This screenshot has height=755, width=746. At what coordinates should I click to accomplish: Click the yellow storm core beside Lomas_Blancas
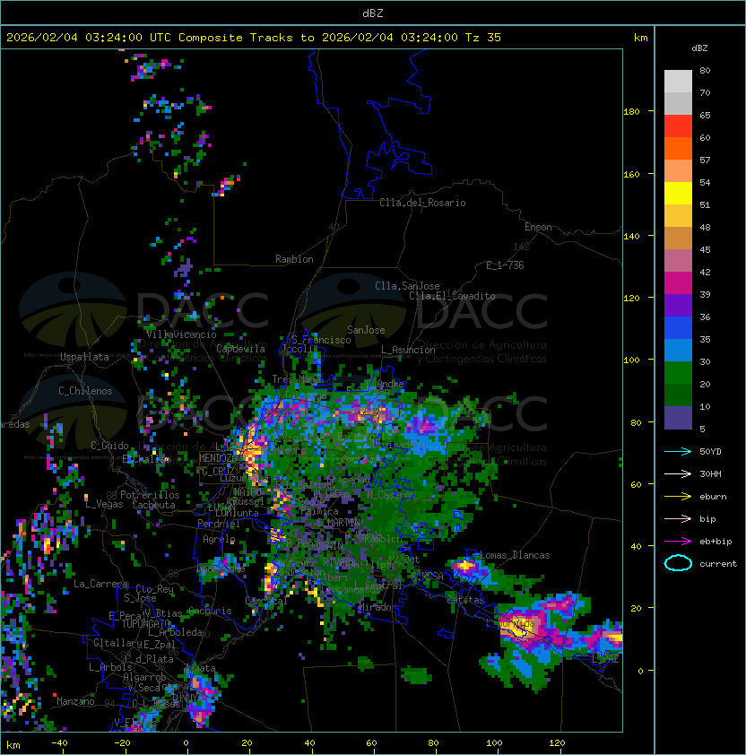point(465,565)
